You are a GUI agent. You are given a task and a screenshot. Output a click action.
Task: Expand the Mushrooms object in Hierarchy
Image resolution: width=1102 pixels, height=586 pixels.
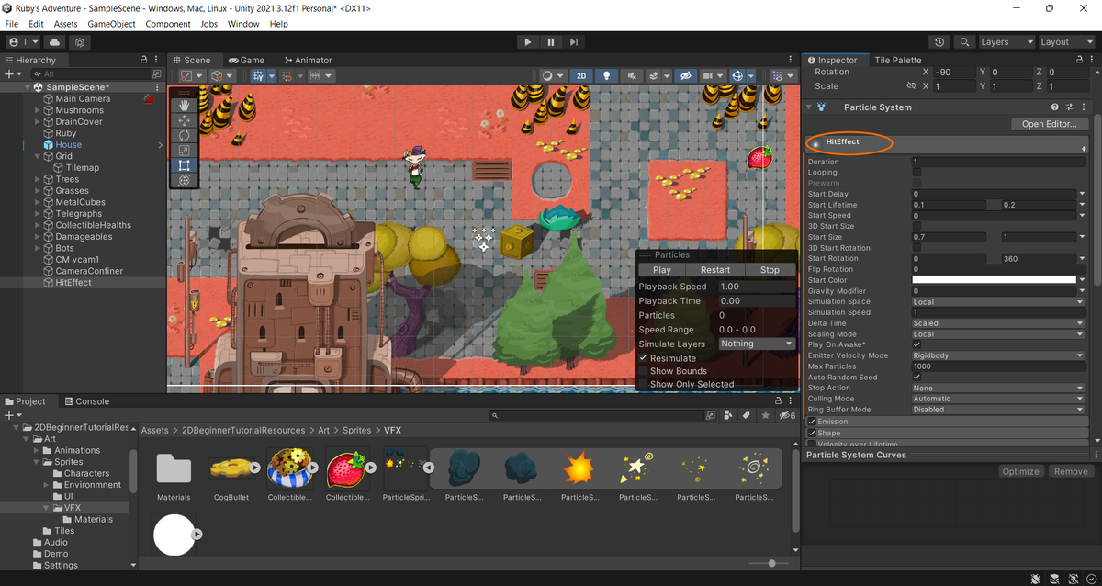point(38,110)
